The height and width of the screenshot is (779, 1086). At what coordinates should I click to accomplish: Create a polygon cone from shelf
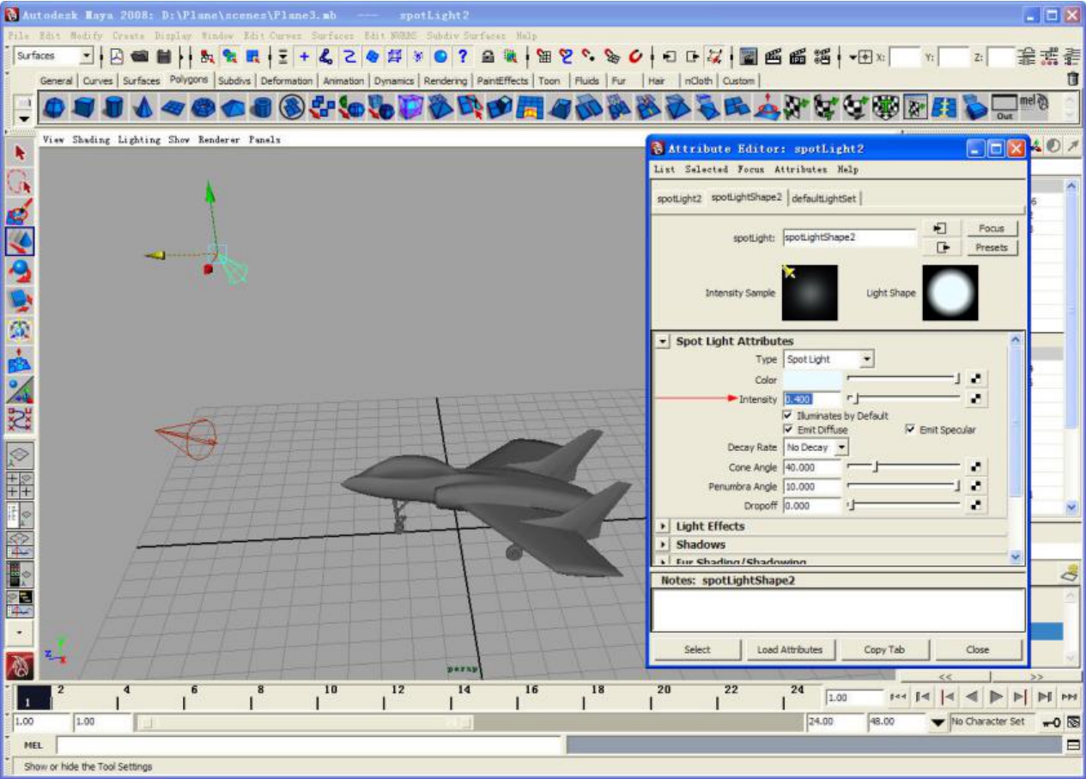[143, 107]
